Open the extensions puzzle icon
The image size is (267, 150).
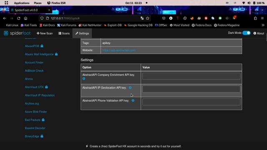255,18
